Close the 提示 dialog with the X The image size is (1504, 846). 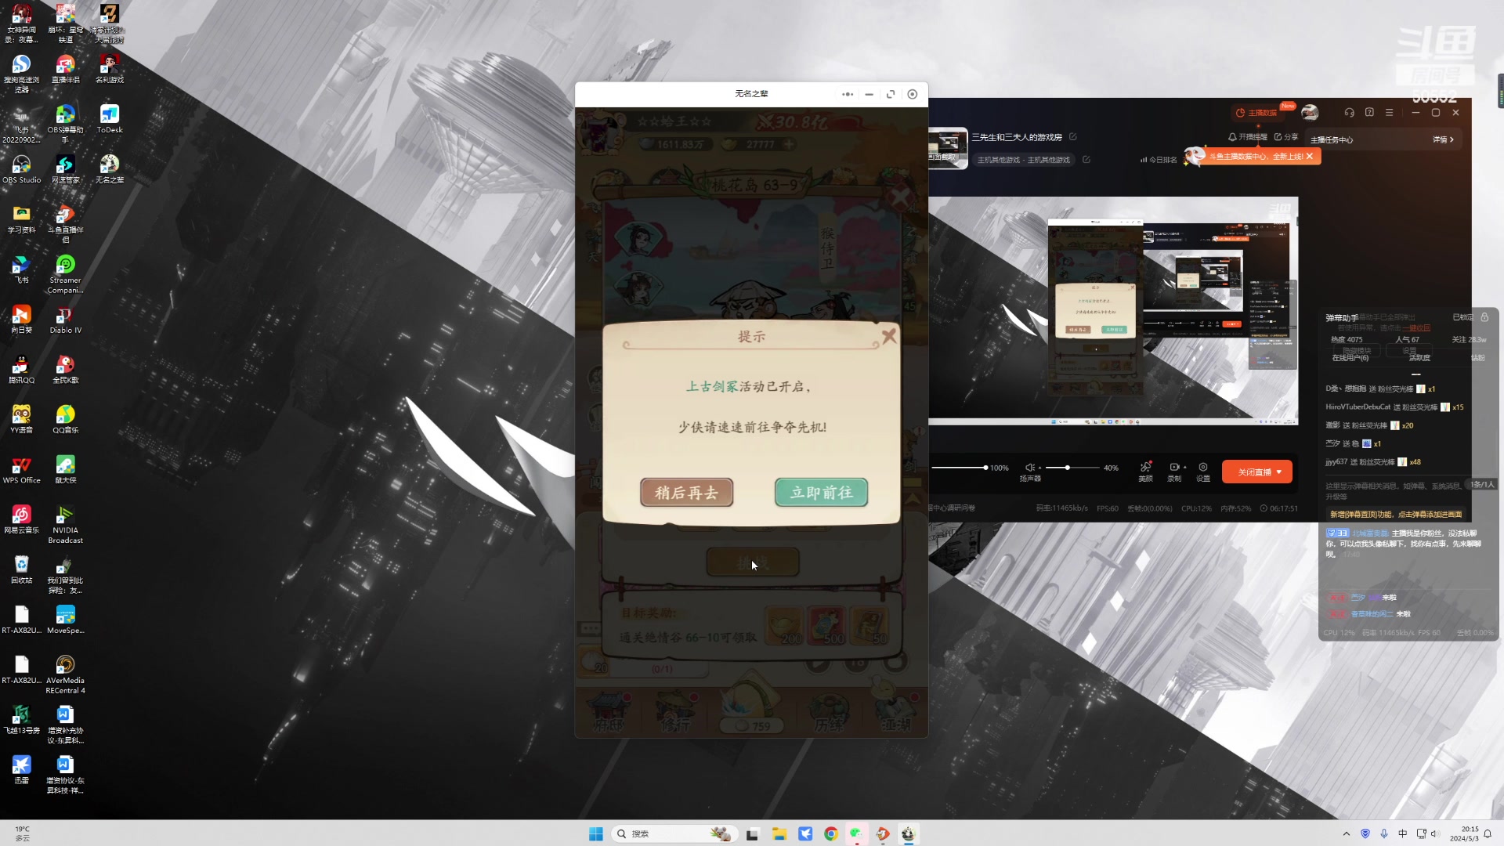888,337
